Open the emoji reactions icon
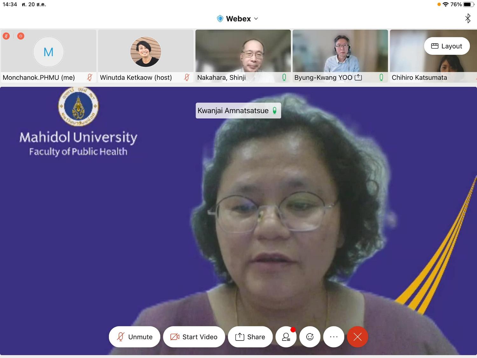This screenshot has width=477, height=358. coord(310,337)
